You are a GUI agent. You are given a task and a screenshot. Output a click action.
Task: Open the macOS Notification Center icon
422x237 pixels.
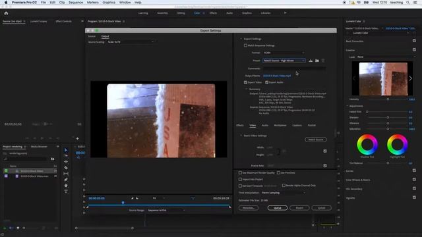415,3
